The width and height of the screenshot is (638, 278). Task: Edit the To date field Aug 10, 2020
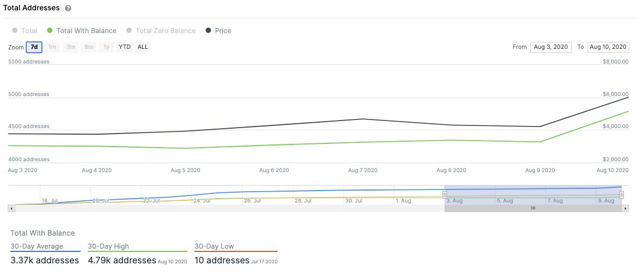point(608,47)
